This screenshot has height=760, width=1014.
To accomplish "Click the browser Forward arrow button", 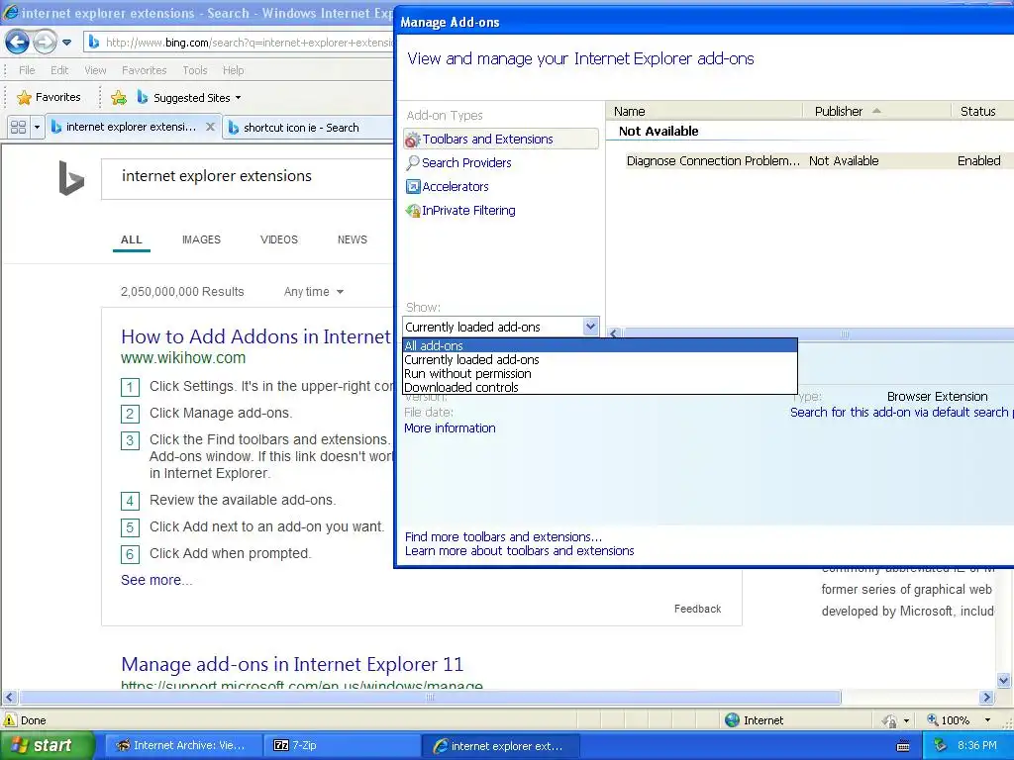I will tap(45, 42).
